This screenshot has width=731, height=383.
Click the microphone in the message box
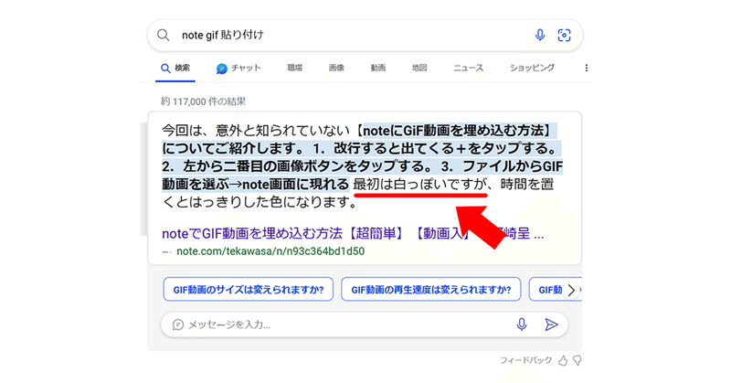click(522, 324)
